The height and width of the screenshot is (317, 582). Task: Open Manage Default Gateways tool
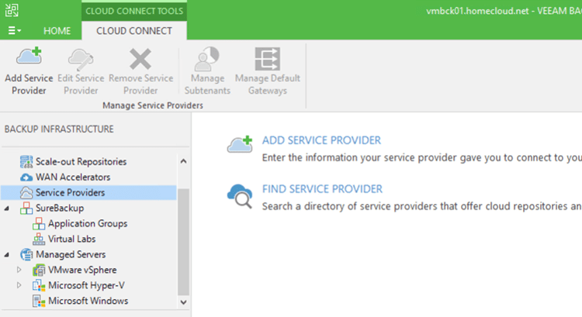click(267, 59)
